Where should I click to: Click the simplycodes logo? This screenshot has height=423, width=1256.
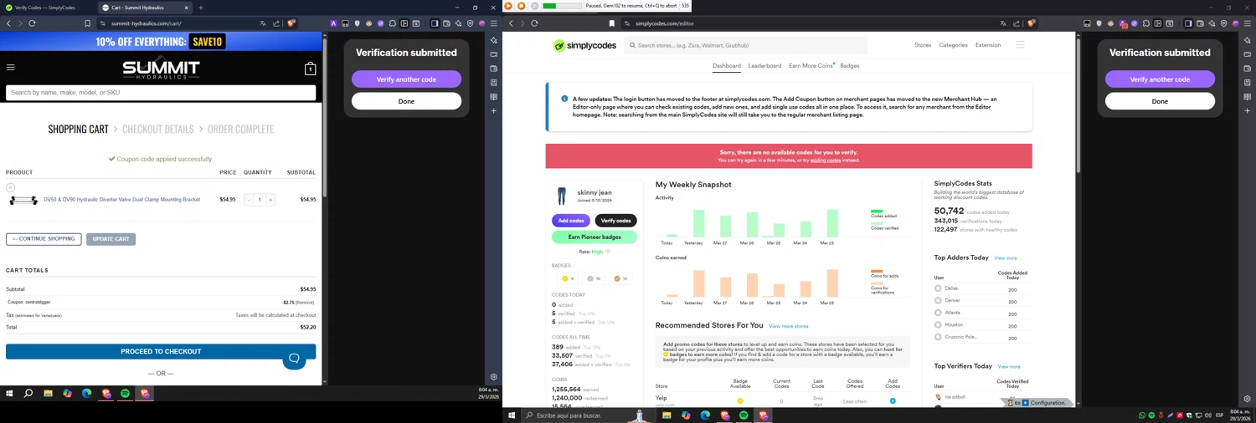click(x=584, y=45)
